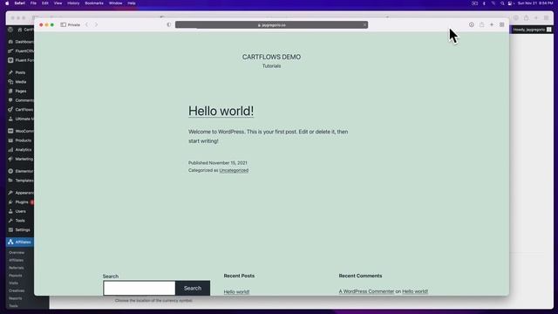The image size is (558, 314).
Task: Open the Dashboard icon in WordPress sidebar
Action: [x=10, y=42]
